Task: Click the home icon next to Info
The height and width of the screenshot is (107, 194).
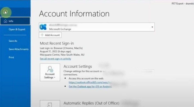Action: (x=5, y=21)
